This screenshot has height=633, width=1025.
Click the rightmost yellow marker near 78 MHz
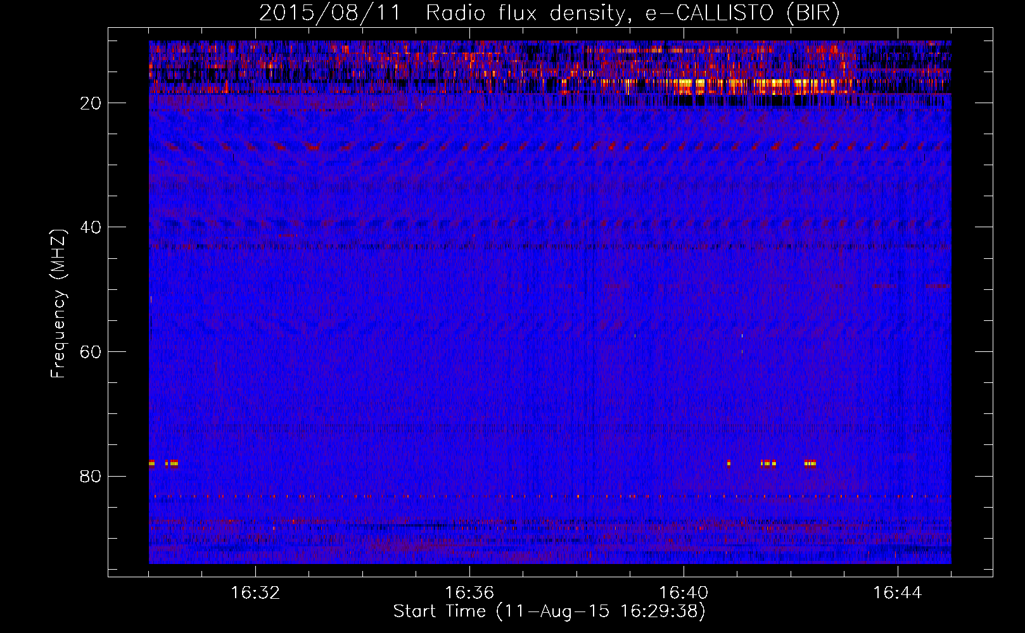810,463
